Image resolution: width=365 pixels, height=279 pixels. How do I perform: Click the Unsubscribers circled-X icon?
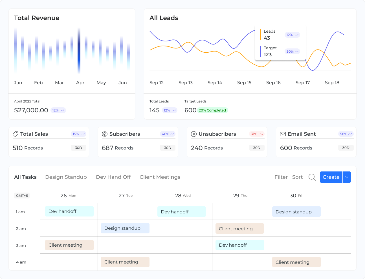(194, 134)
